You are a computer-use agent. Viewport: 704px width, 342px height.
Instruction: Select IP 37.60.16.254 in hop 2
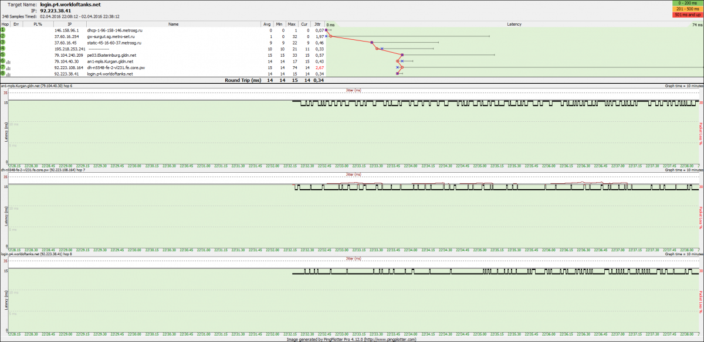[66, 36]
